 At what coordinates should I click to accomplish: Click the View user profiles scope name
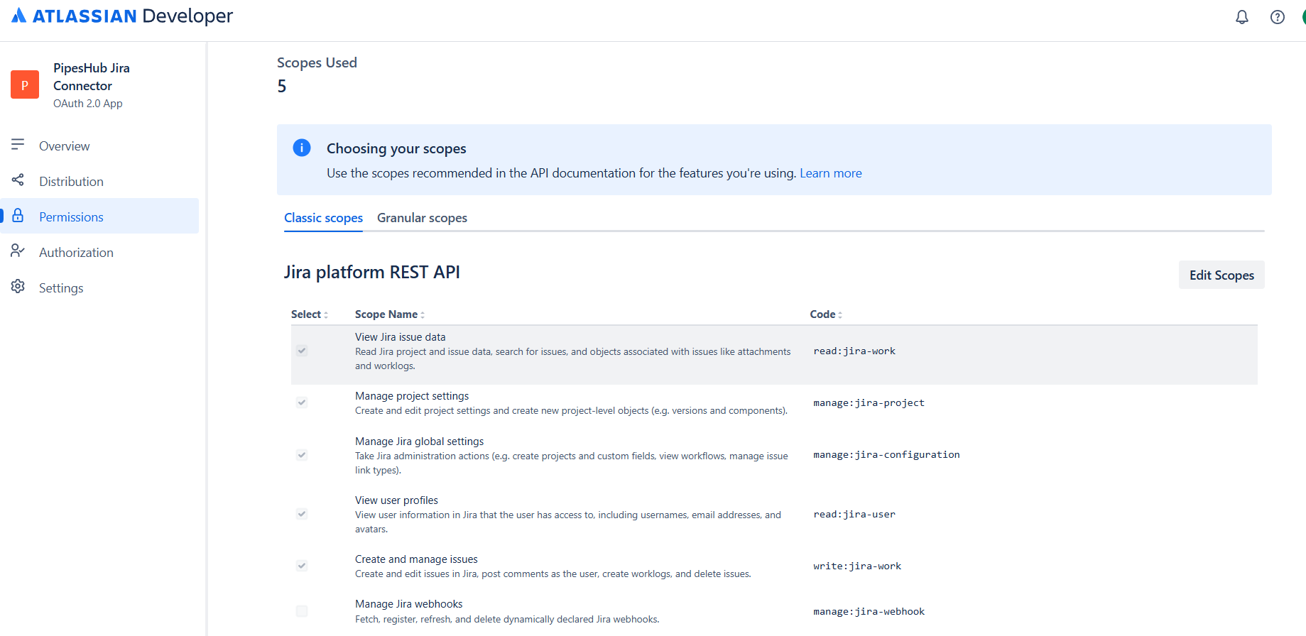click(396, 500)
